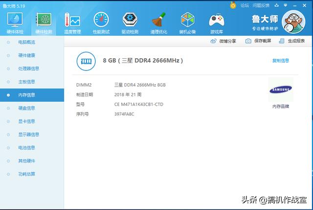Click 保存截屏 save screenshot button
The height and width of the screenshot is (210, 313).
click(x=258, y=41)
